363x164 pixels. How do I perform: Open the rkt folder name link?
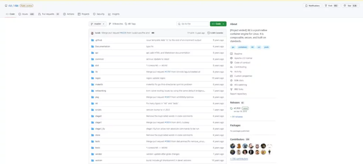click(96, 104)
